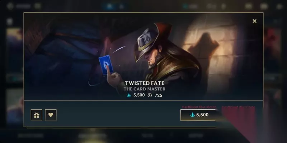Buy Twisted Fate for 5,500 Blue Motes
This screenshot has width=287, height=143.
click(199, 115)
